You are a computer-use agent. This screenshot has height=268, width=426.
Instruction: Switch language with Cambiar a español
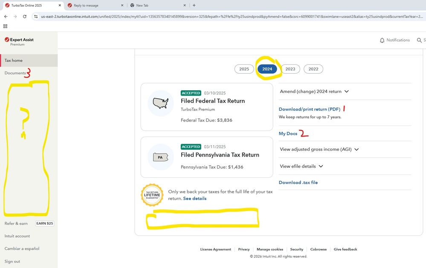(22, 248)
